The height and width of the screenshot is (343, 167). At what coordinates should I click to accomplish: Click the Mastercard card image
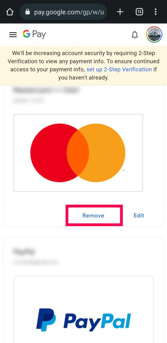click(78, 153)
